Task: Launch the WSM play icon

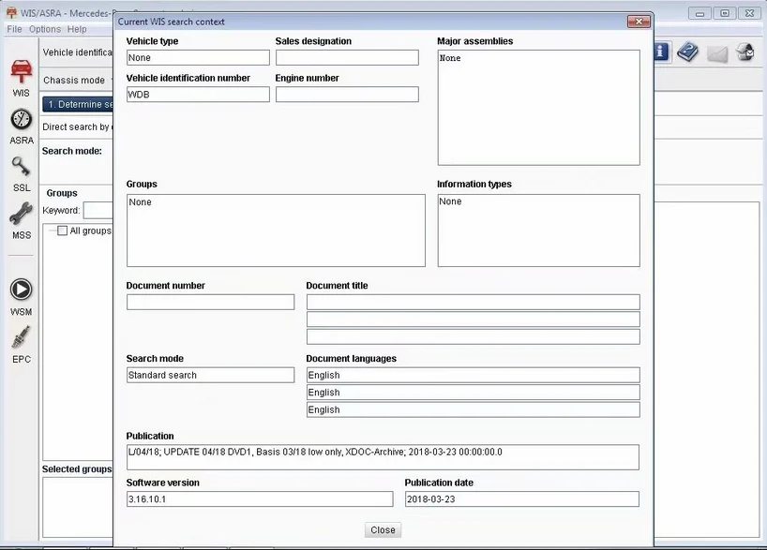Action: (x=21, y=290)
